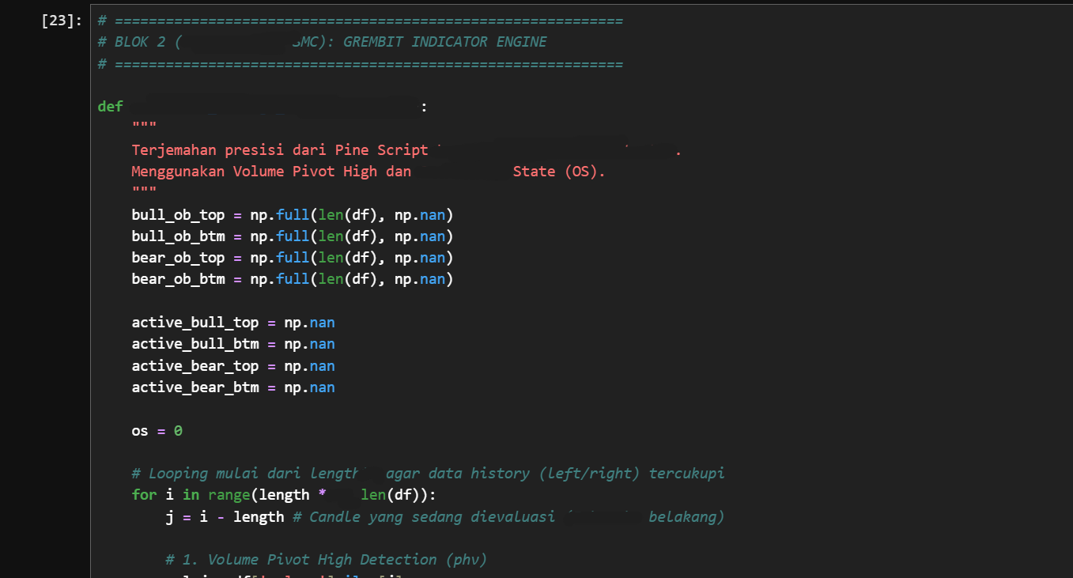This screenshot has height=578, width=1073.
Task: Click the active_bear_top variable
Action: 195,366
